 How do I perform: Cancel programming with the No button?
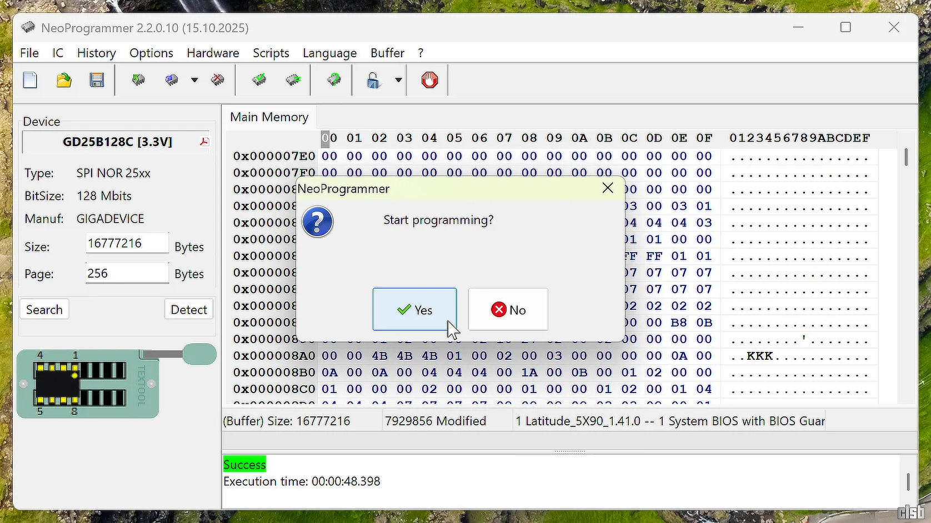508,310
